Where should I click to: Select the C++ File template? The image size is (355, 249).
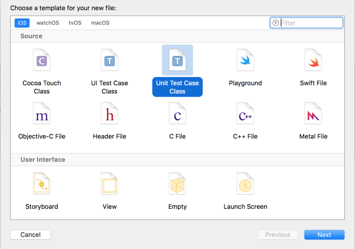click(245, 114)
